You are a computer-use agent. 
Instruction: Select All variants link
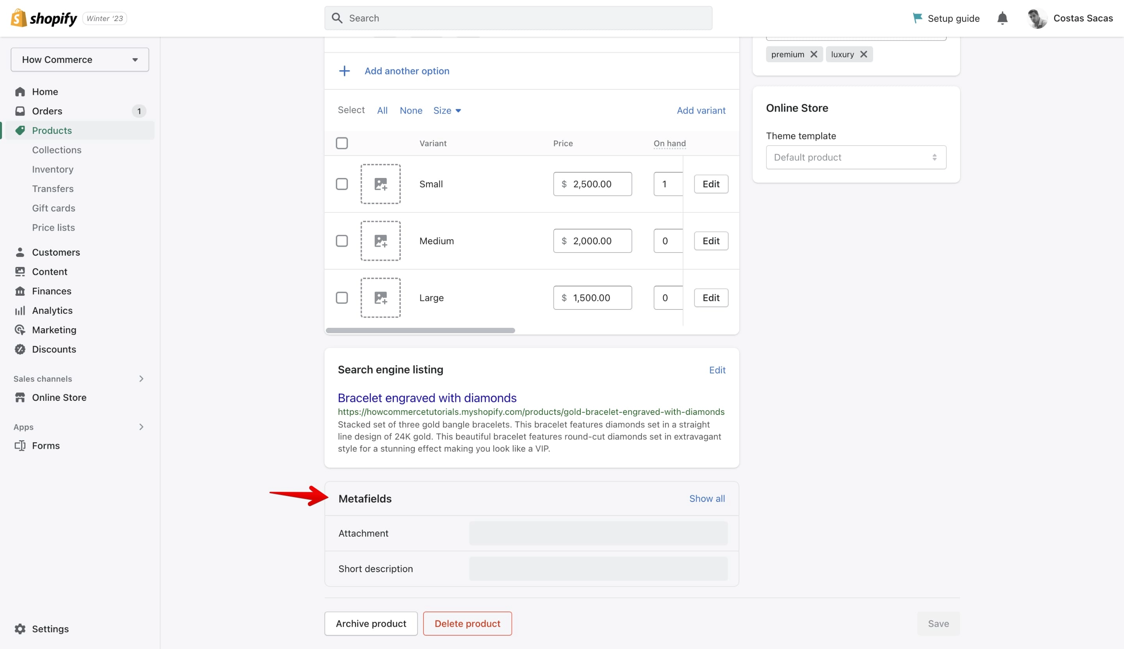[382, 110]
